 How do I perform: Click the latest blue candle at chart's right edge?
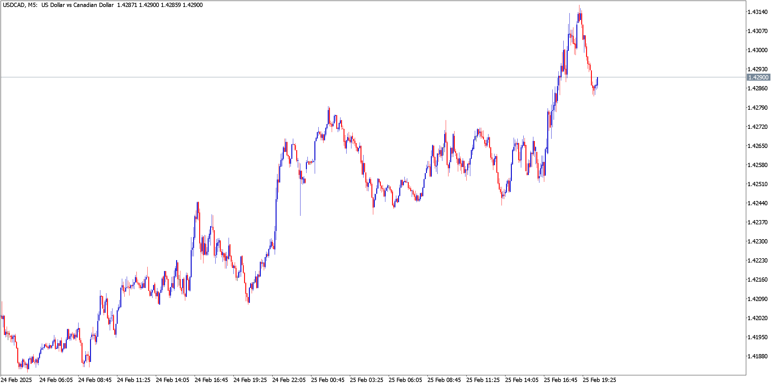597,81
